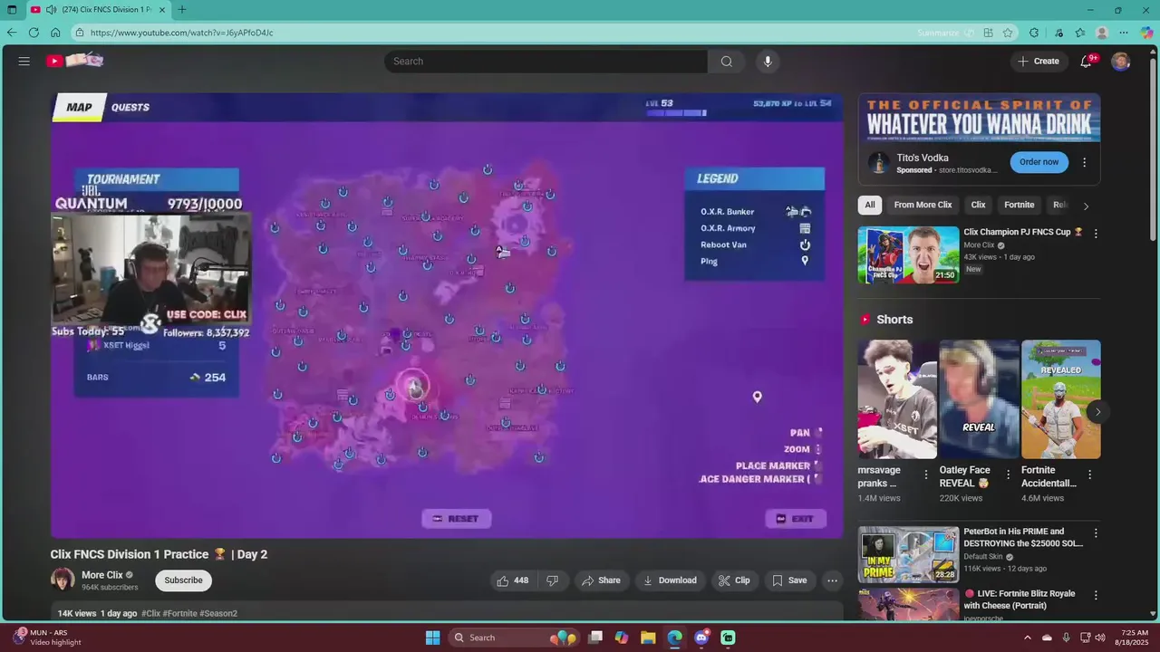
Task: Open the Favorites list in Edge
Action: tap(1079, 33)
